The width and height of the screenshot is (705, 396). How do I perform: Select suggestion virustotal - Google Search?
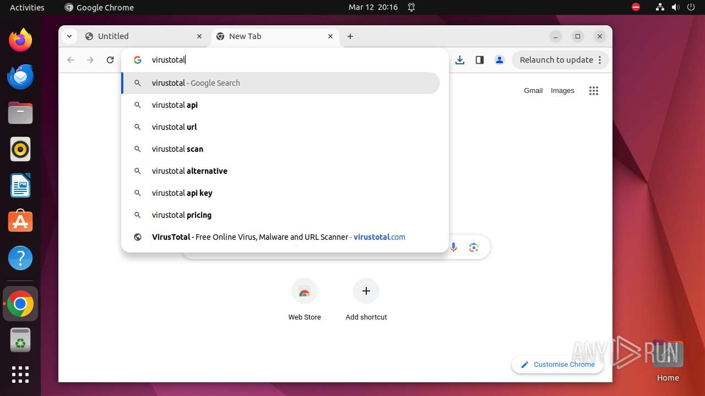[281, 83]
